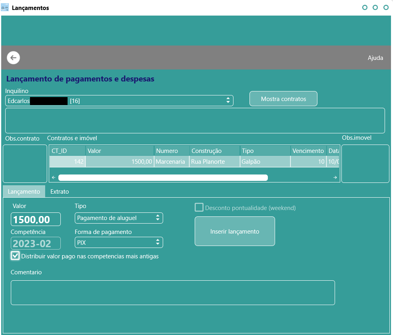Viewport: 393px width, 335px height.
Task: Click the Mostra contratos button
Action: [283, 99]
